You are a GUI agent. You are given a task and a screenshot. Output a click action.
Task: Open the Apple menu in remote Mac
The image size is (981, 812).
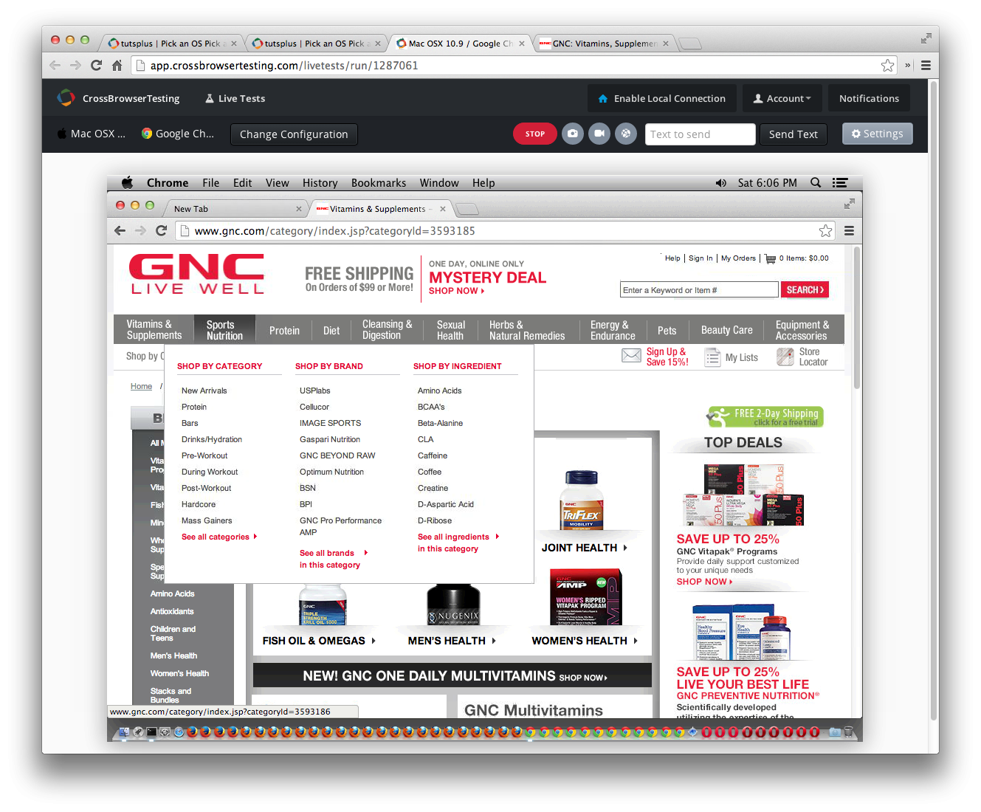click(x=127, y=182)
